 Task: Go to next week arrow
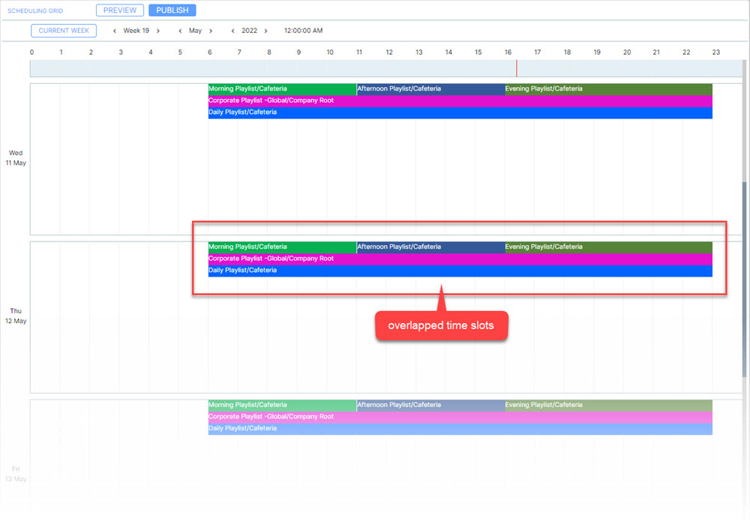click(x=158, y=31)
